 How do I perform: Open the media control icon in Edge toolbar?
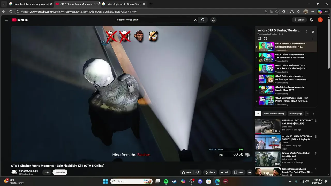(292, 12)
